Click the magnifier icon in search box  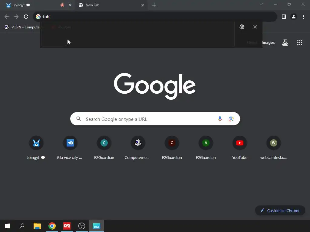[x=78, y=119]
